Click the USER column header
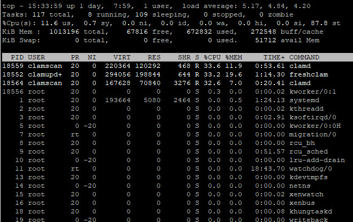 click(36, 57)
